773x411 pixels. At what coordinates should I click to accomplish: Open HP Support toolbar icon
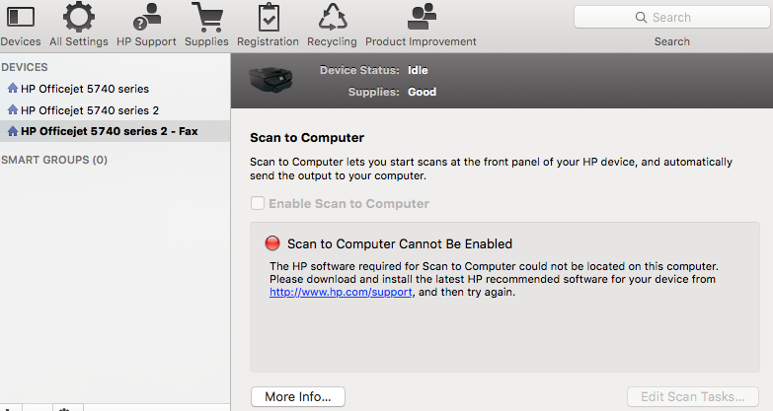click(x=146, y=18)
